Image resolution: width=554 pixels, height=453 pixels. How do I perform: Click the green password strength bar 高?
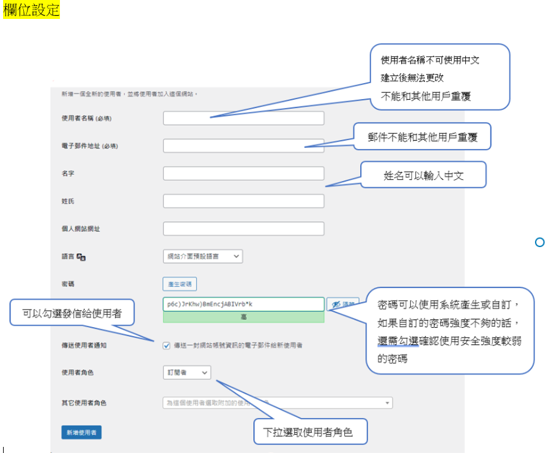point(243,317)
